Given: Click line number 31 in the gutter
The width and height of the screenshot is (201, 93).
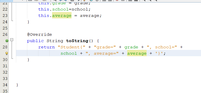Looking at the screenshot, I should tap(5, 66).
